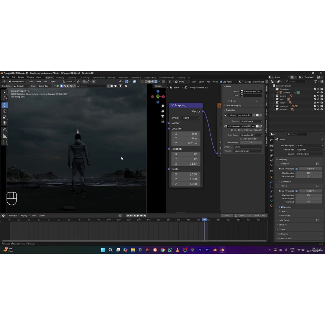The image size is (325, 325).
Task: Expand the Volumes panel
Action: (282, 225)
